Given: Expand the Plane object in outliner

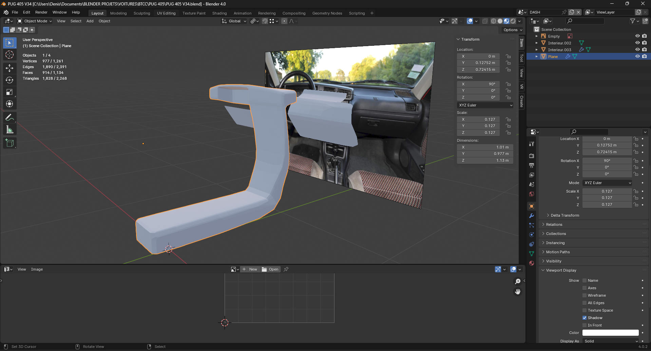Looking at the screenshot, I should (537, 56).
